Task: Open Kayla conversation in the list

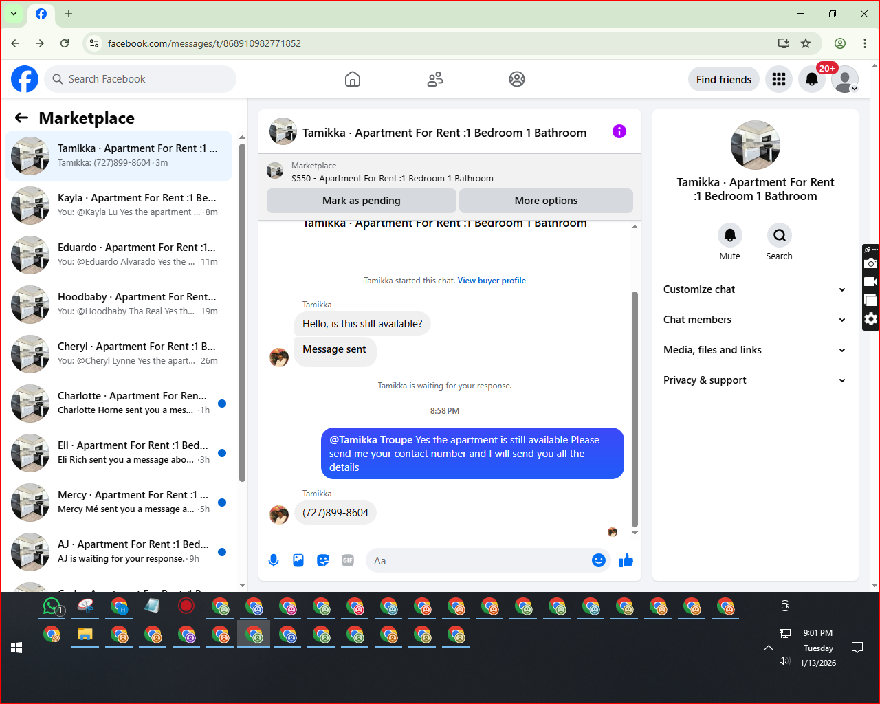Action: [x=119, y=206]
